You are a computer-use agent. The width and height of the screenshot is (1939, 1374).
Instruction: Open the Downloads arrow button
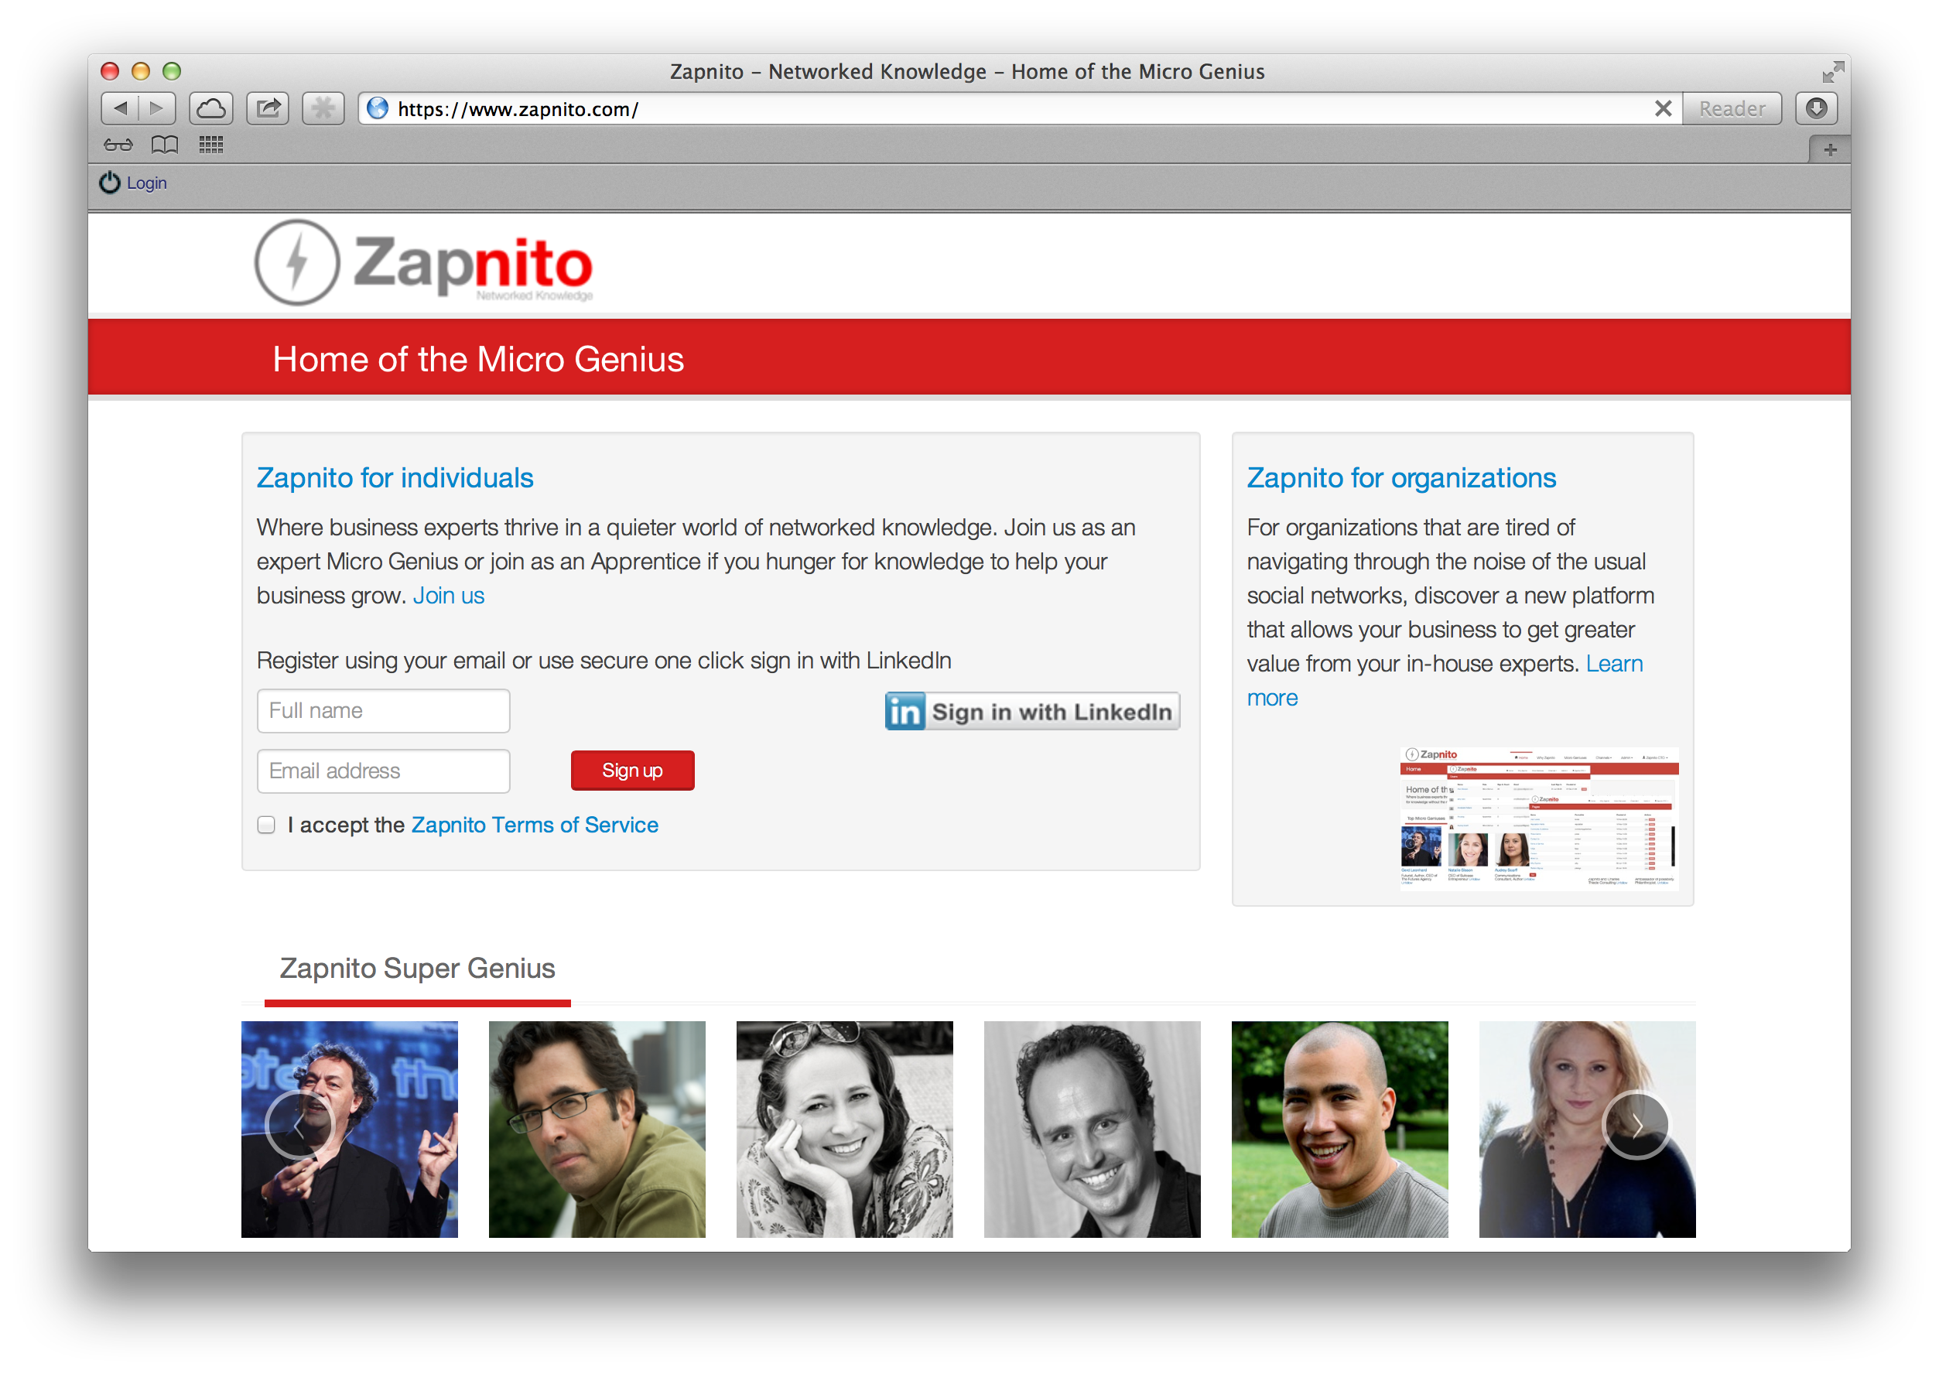[1815, 108]
